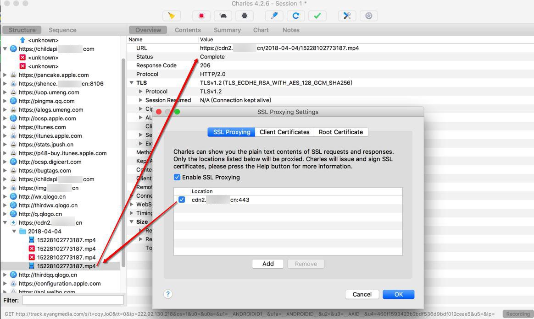Expand https://uop.umeng.com tree node
The image size is (534, 319).
5,92
